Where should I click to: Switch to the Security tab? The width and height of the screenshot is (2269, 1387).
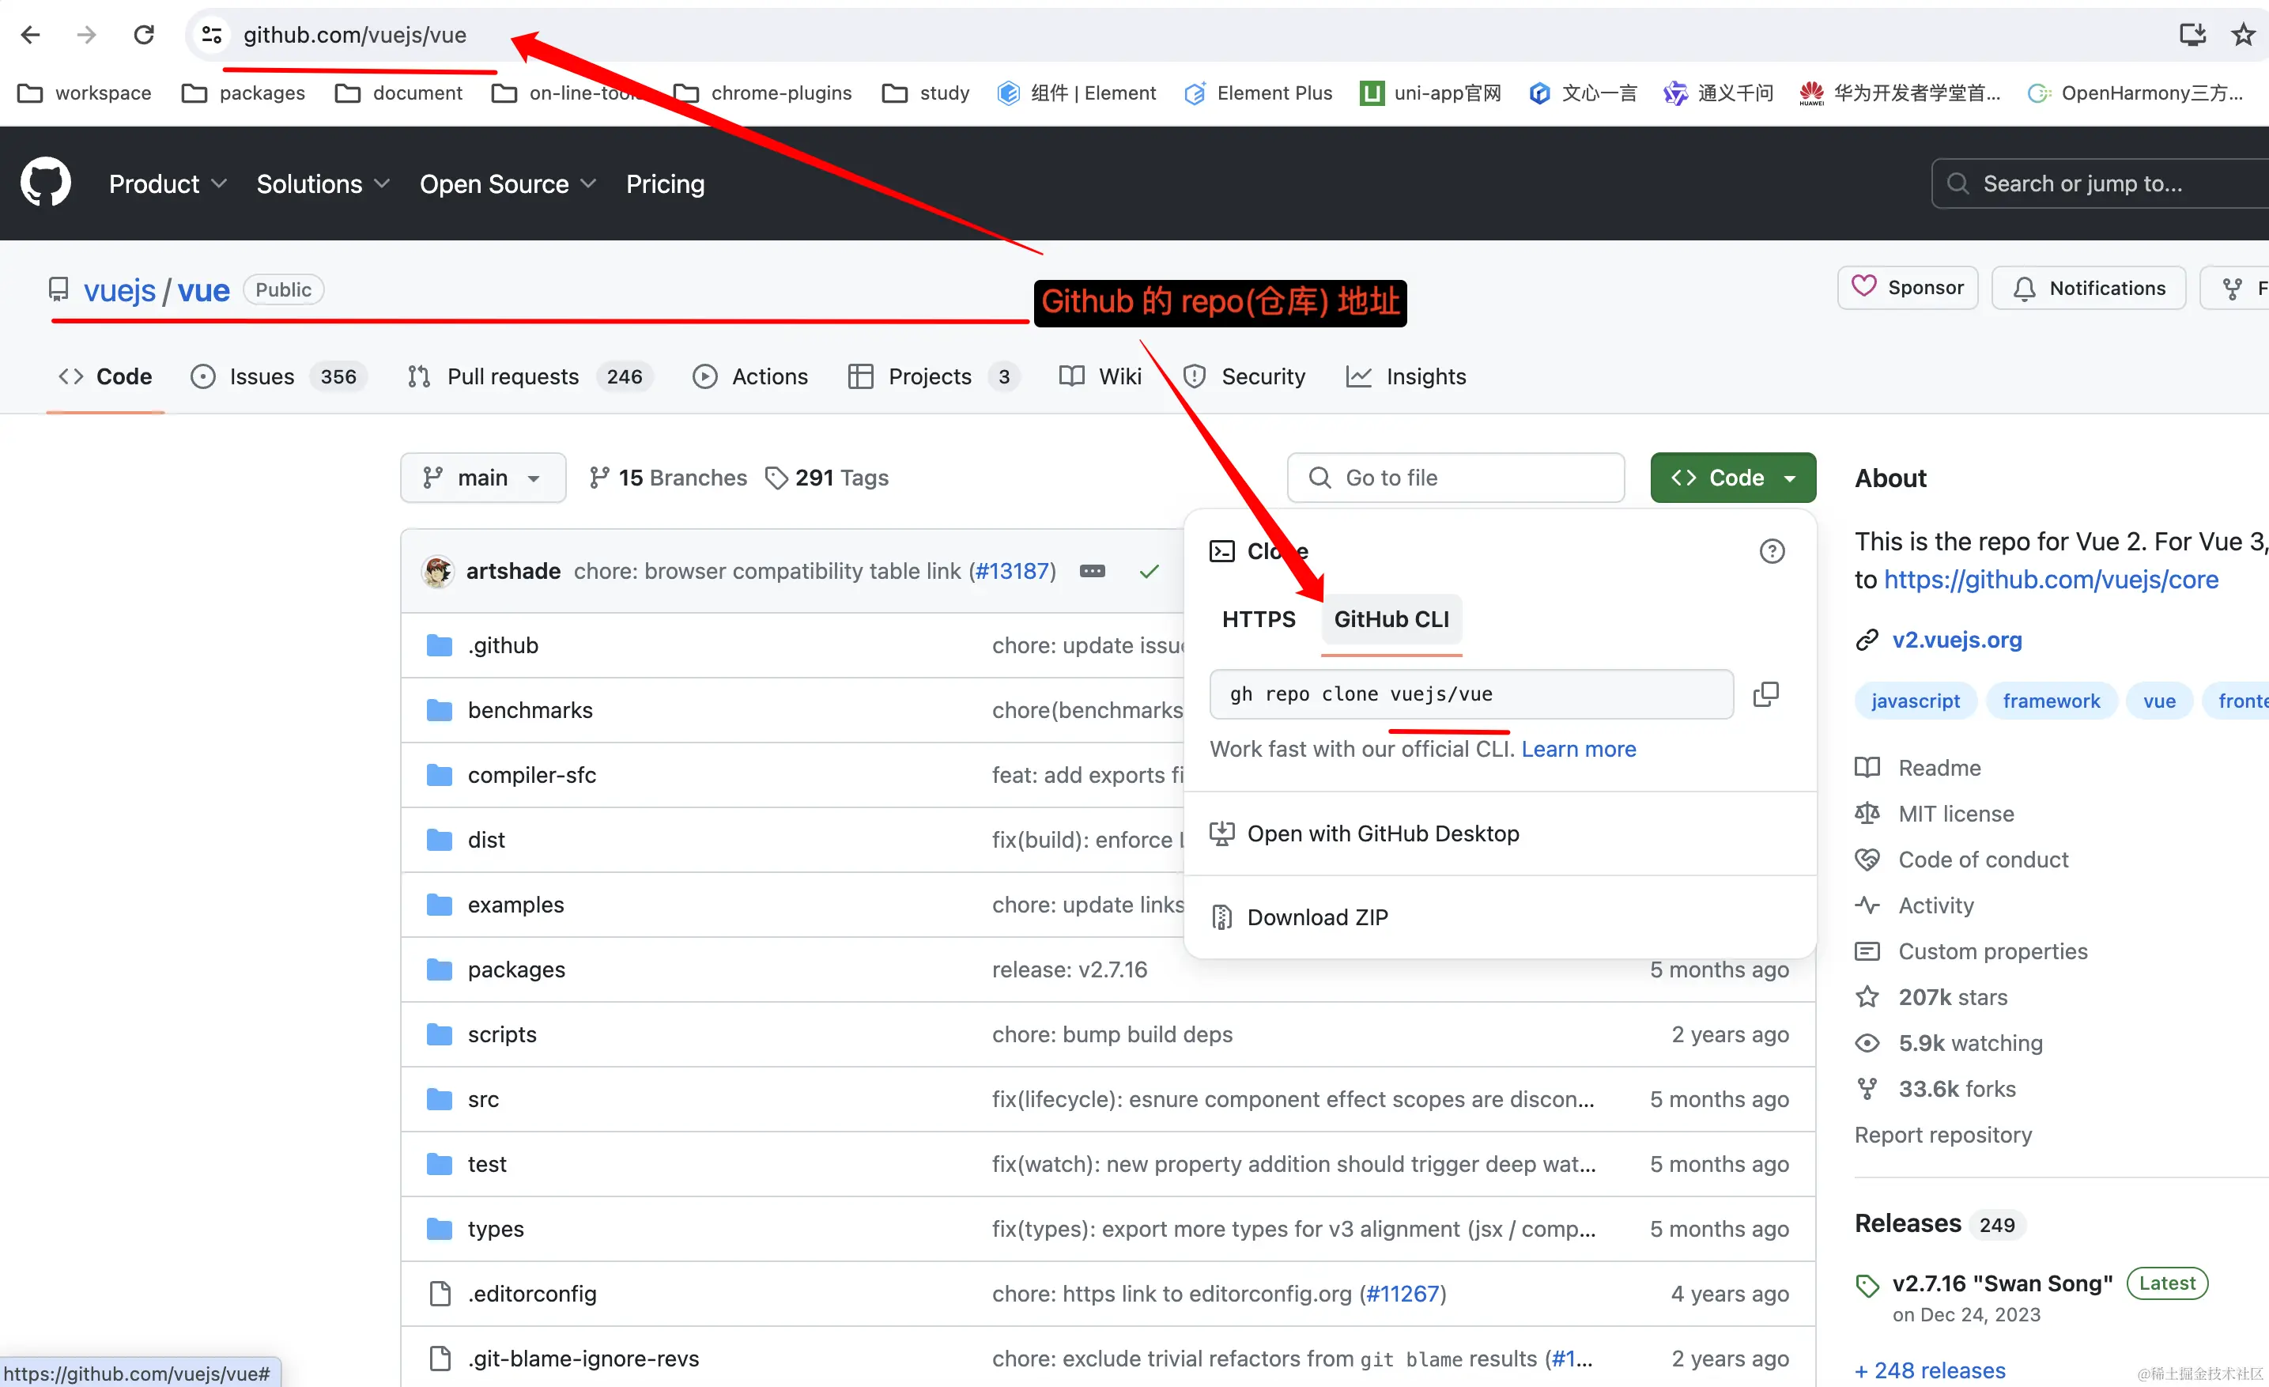point(1244,376)
